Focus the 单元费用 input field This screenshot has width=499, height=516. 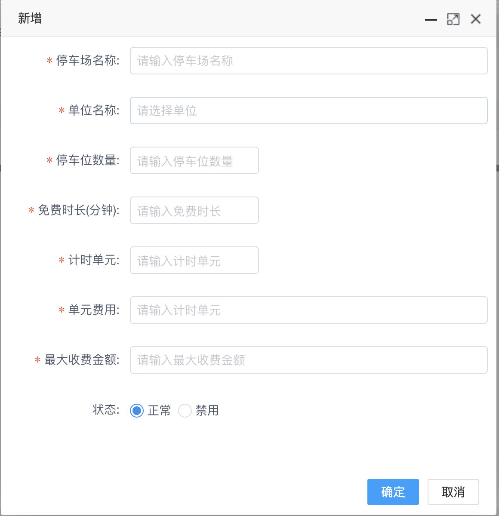[308, 310]
